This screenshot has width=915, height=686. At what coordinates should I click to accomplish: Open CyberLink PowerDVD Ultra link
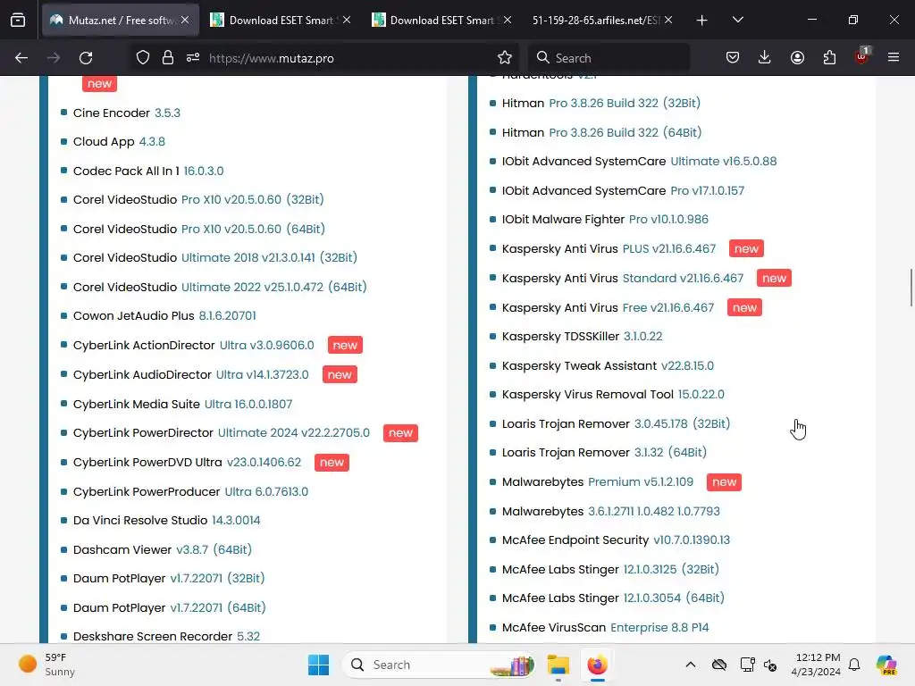188,462
